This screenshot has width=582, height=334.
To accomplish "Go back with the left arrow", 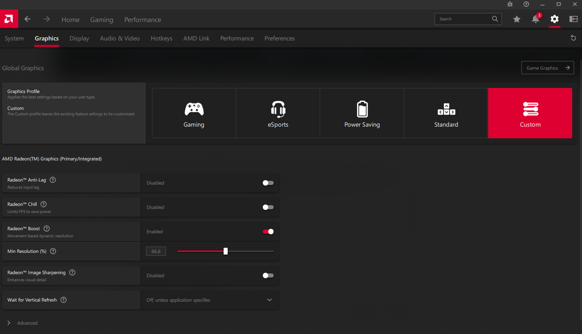I will [x=27, y=19].
